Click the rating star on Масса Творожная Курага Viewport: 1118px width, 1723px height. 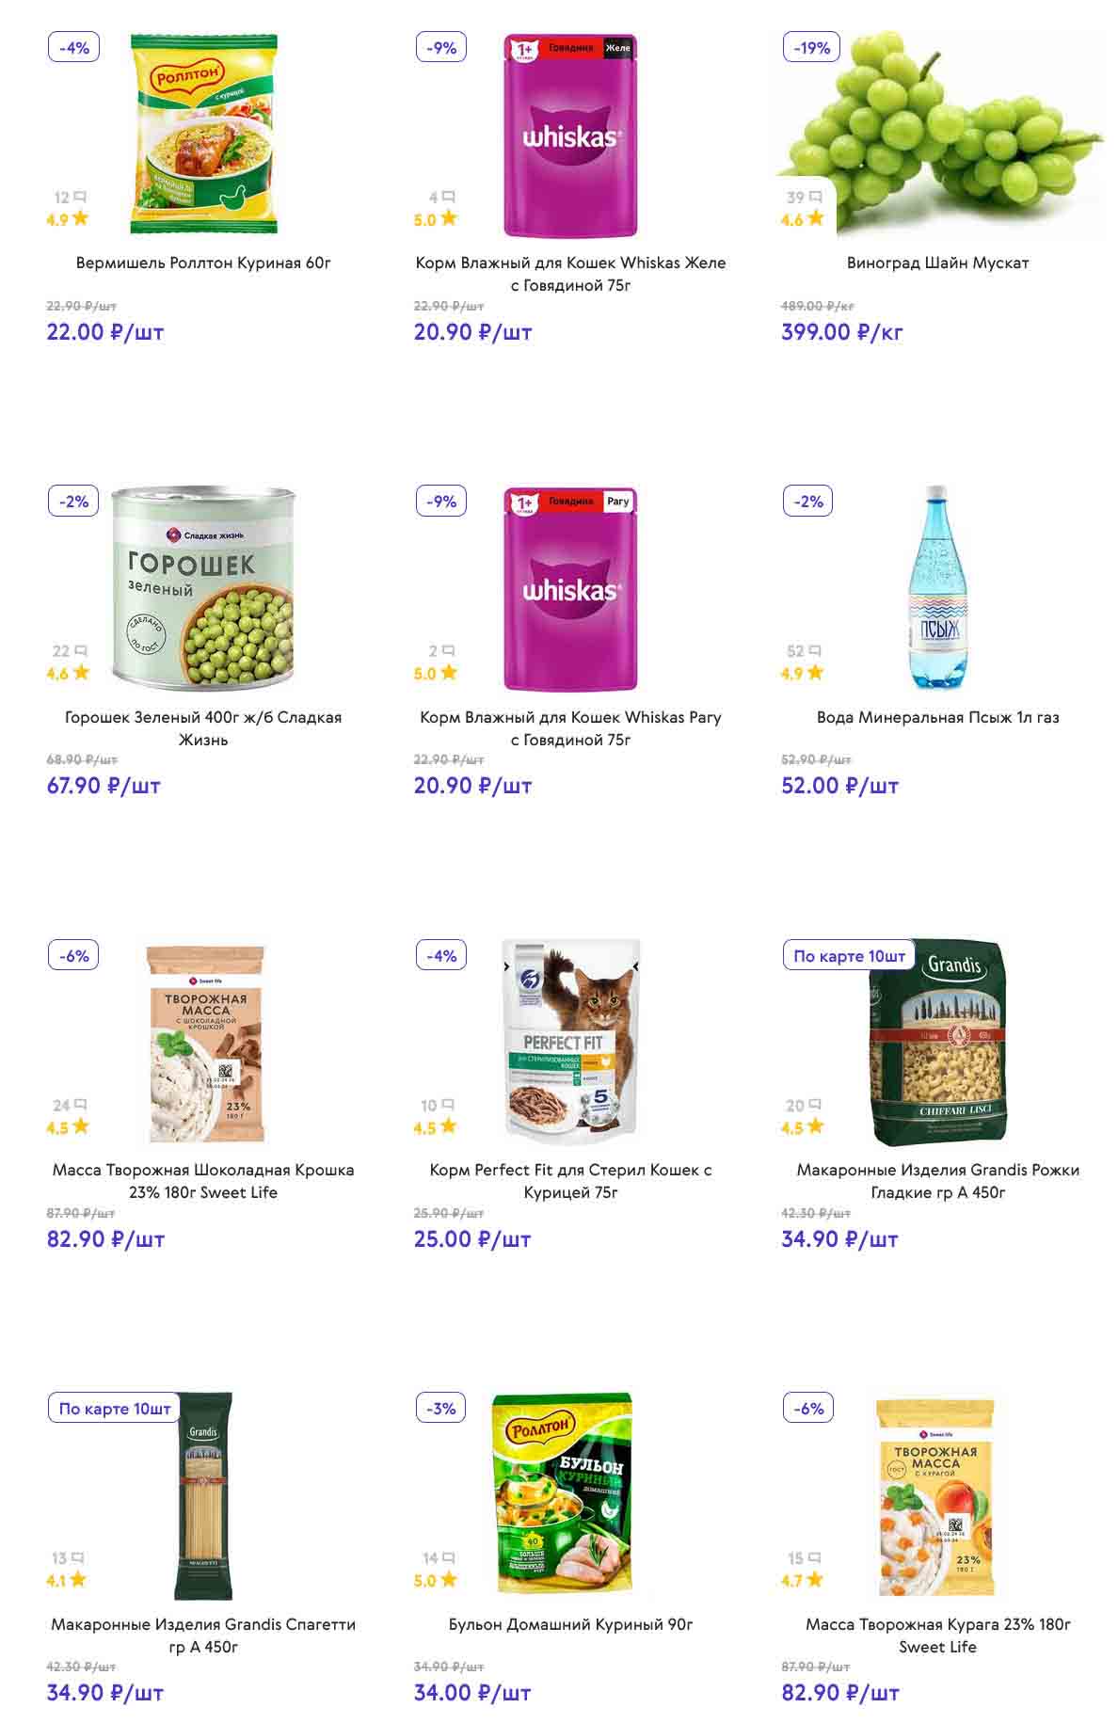coord(815,1580)
